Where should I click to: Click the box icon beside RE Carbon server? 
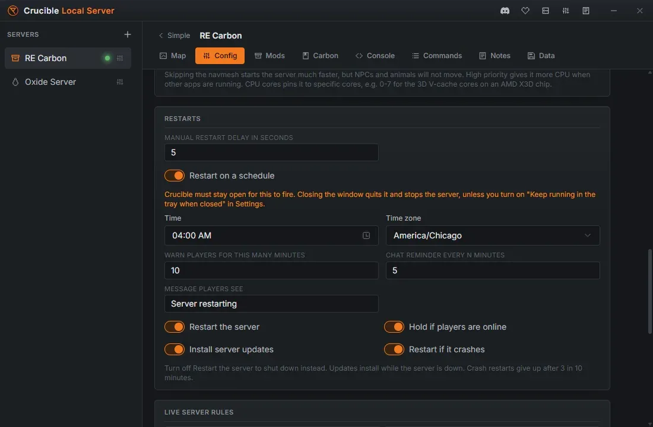coord(15,58)
